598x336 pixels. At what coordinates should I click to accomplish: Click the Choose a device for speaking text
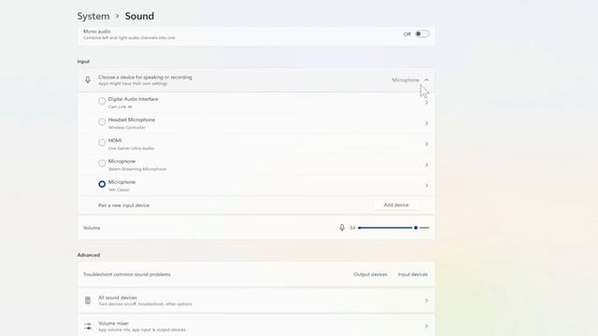[146, 77]
